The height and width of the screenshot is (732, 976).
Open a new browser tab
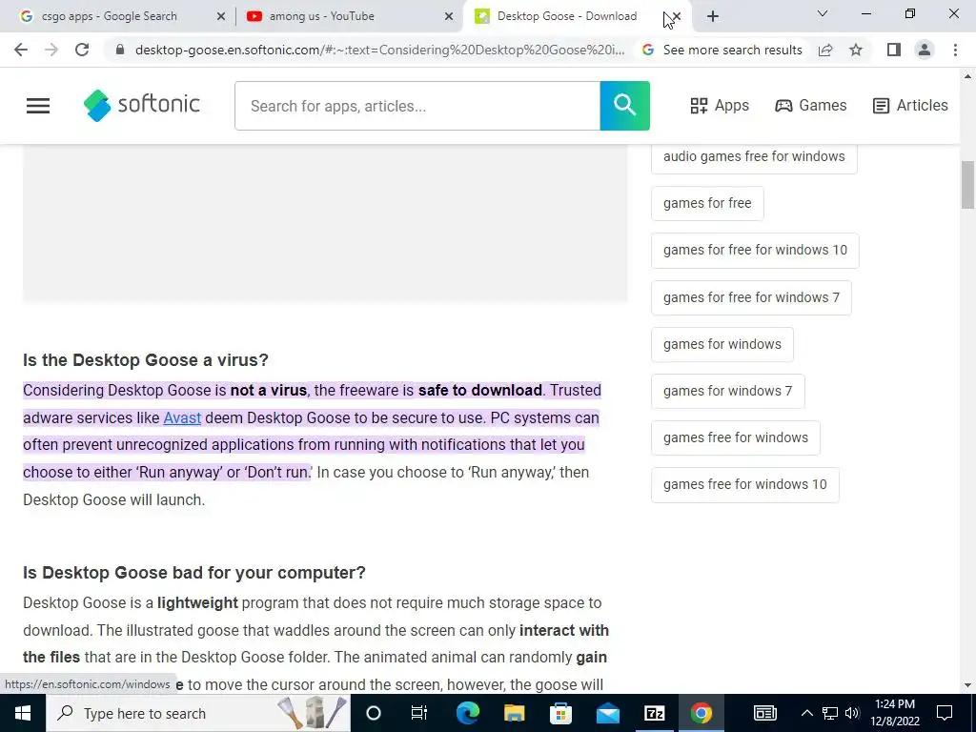pos(713,16)
